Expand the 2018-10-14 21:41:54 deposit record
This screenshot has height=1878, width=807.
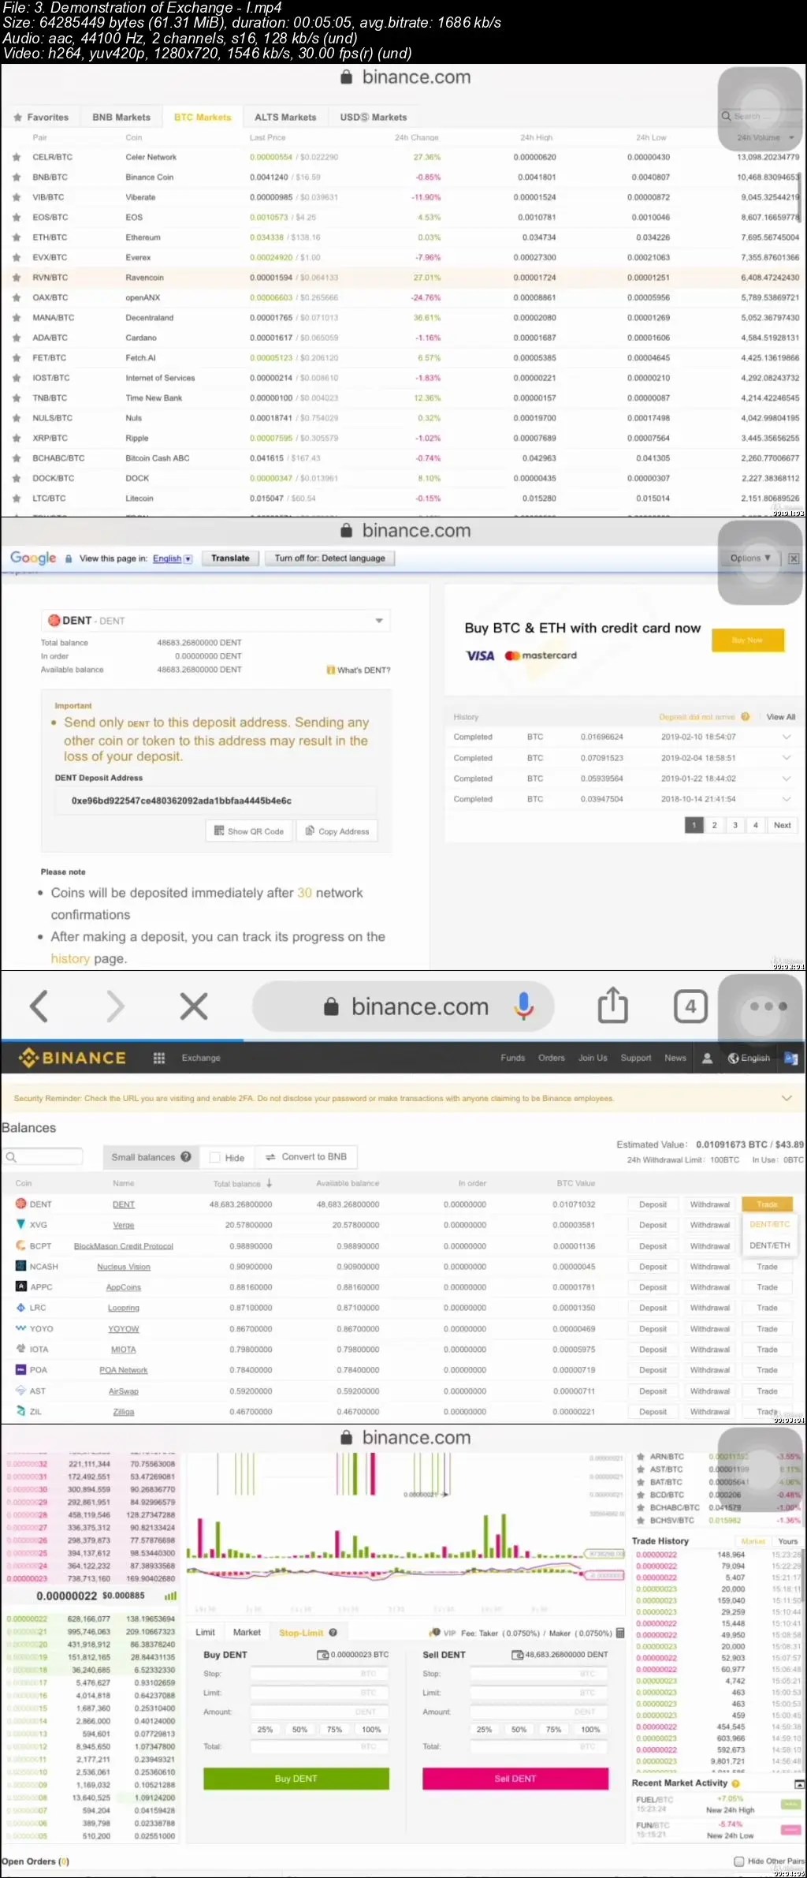click(787, 799)
